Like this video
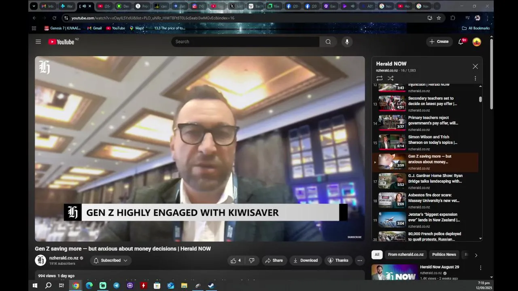Screen dimensions: 518x291 tap(236, 261)
